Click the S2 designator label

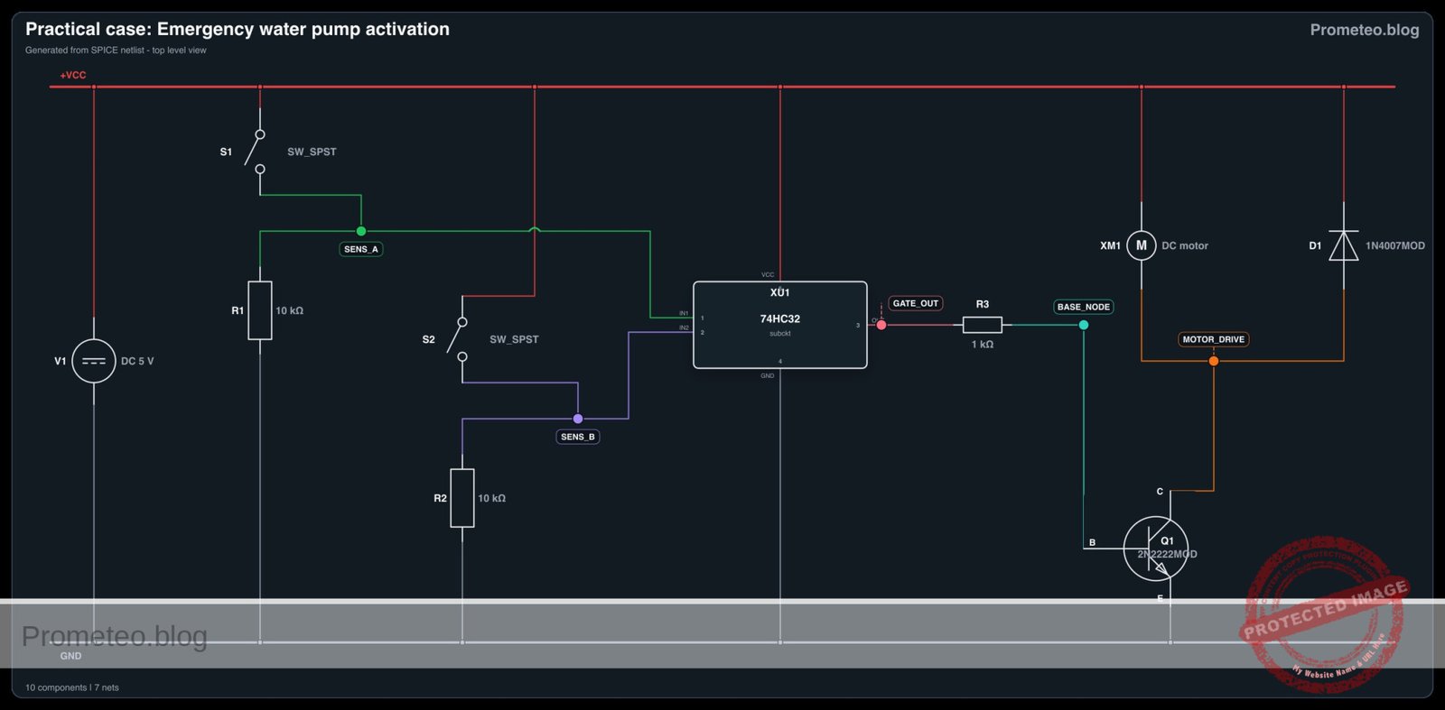(428, 339)
